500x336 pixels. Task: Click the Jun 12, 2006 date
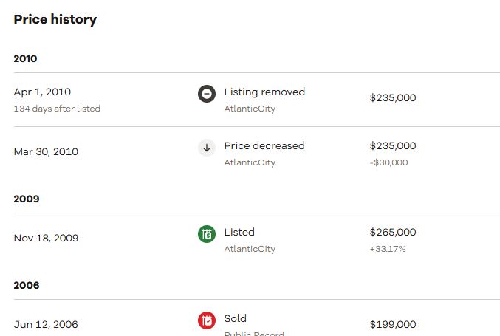click(x=45, y=325)
